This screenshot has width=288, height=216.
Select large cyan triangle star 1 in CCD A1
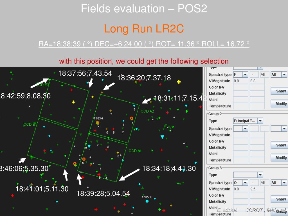[89, 146]
